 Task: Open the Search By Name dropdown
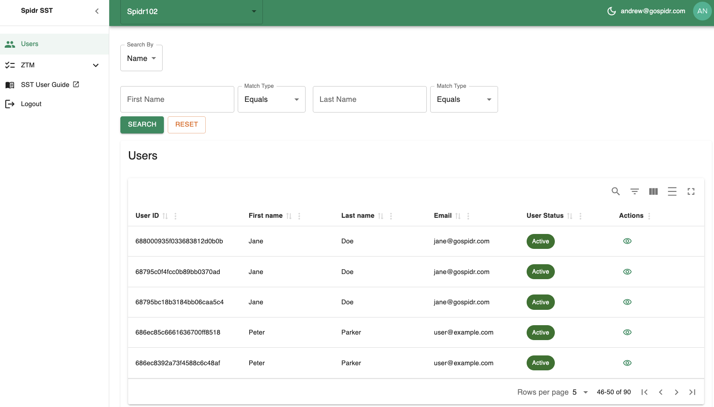(141, 58)
